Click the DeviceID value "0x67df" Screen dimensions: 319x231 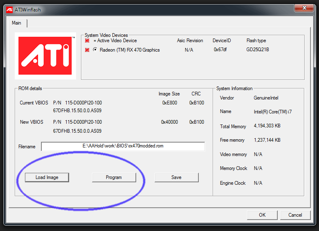click(x=220, y=50)
